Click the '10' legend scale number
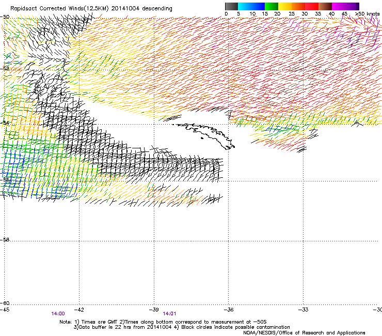This screenshot has height=336, width=382. coord(252,14)
